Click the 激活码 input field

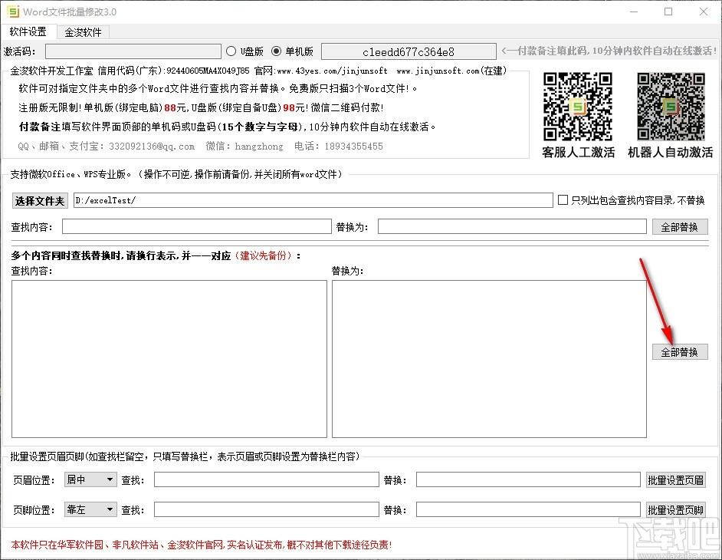[x=133, y=51]
